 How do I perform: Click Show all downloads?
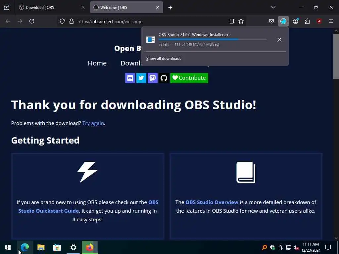click(x=164, y=59)
